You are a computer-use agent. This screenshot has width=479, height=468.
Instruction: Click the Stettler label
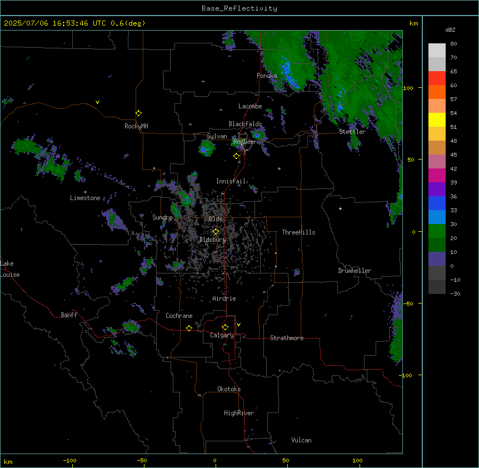(x=352, y=132)
